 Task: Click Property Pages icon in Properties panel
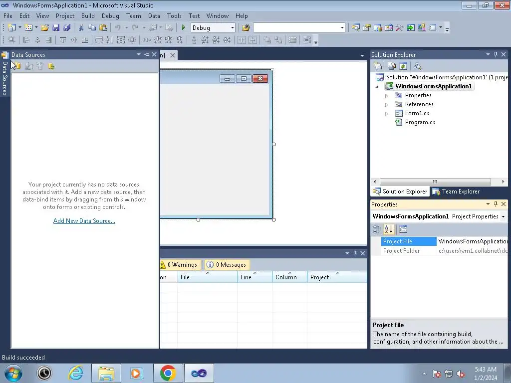tap(403, 229)
